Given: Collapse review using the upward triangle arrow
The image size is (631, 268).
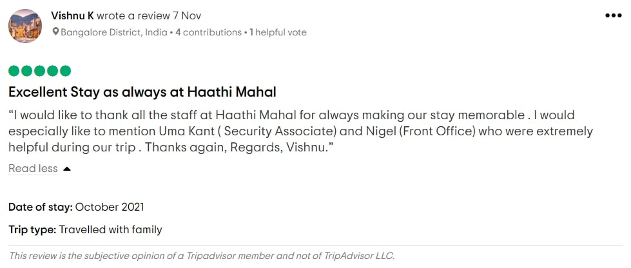Looking at the screenshot, I should click(x=67, y=169).
